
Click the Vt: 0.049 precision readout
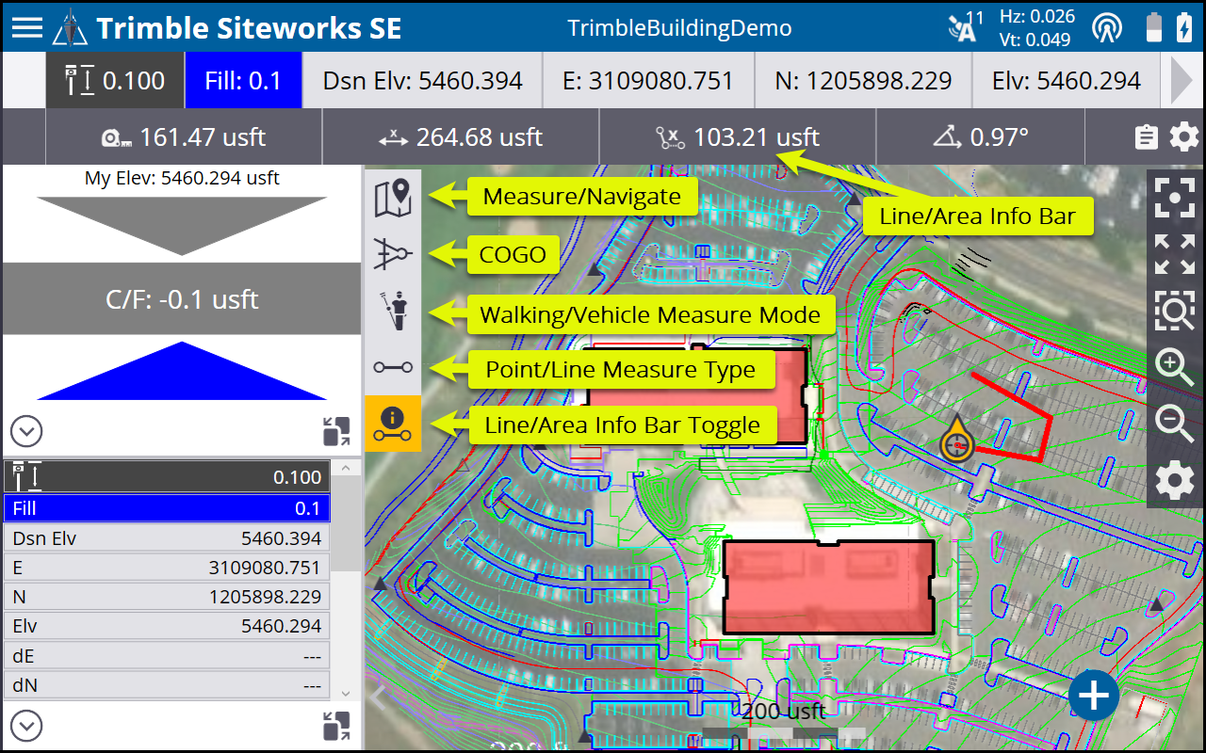pos(1035,39)
